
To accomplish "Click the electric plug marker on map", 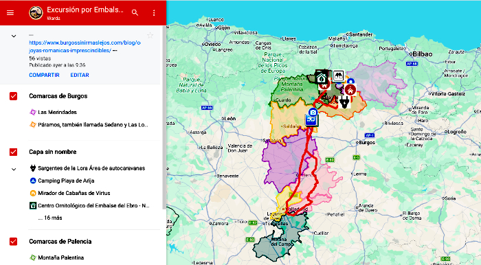I will [x=344, y=102].
